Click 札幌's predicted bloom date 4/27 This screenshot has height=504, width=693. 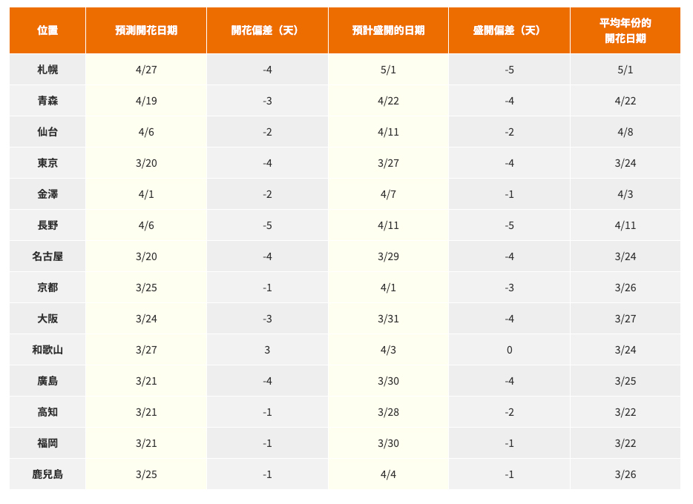point(146,70)
